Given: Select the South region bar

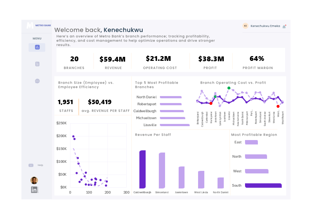Looking at the screenshot, I should coord(263,186).
